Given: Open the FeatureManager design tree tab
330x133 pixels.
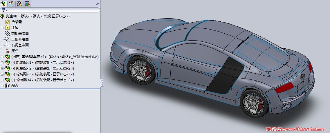Looking at the screenshot, I should [3, 3].
